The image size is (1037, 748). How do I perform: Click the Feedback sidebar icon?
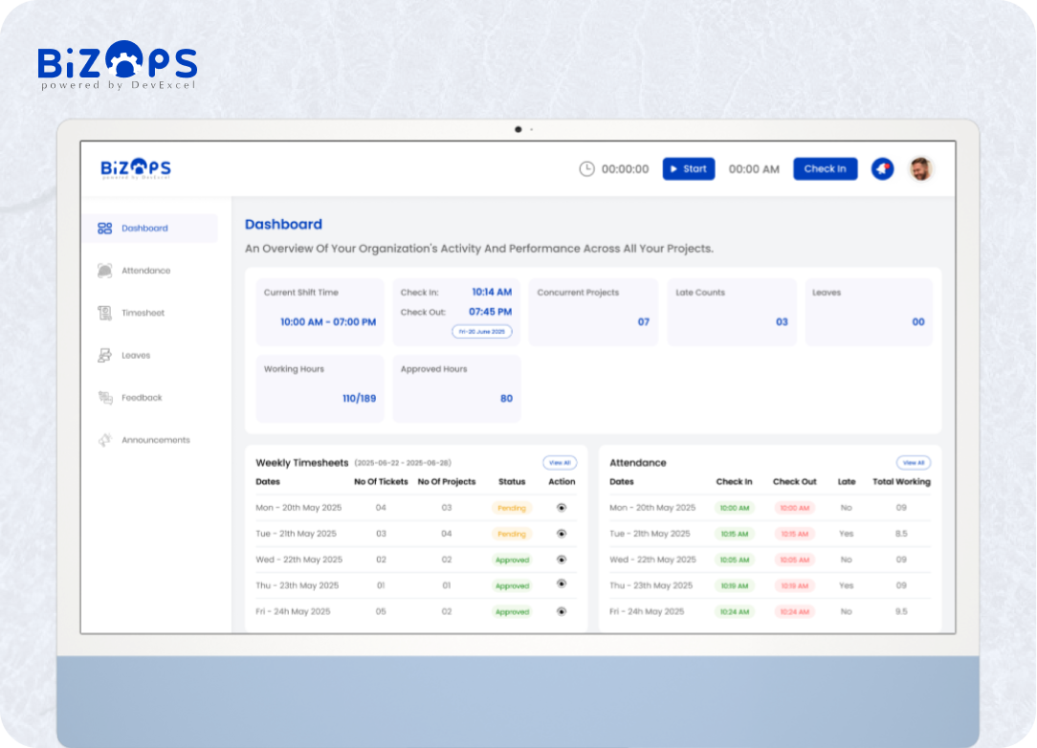pos(104,398)
